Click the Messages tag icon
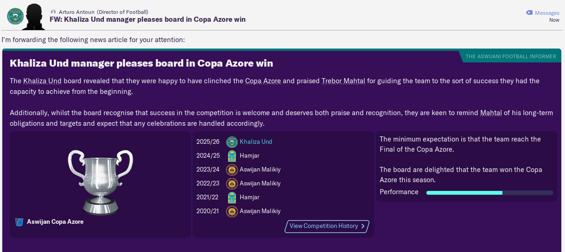Image resolution: width=565 pixels, height=252 pixels. [529, 13]
